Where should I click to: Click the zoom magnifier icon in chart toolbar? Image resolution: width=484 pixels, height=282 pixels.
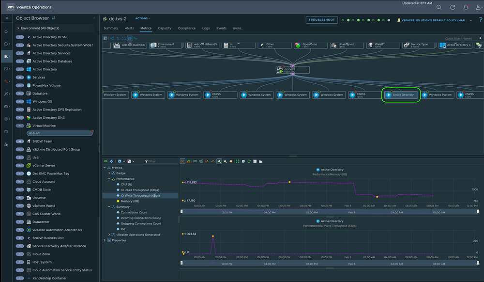pos(219,161)
